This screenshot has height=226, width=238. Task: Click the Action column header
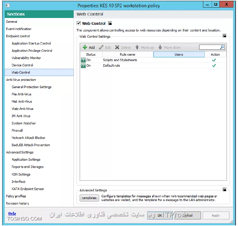[x=215, y=55]
